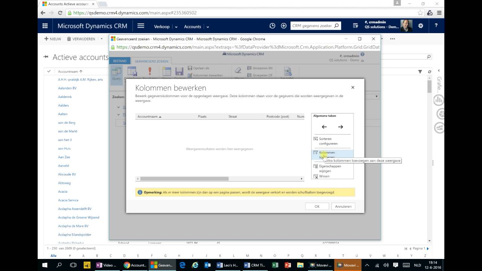
Task: Open Acacia Service account
Action: coord(68,200)
